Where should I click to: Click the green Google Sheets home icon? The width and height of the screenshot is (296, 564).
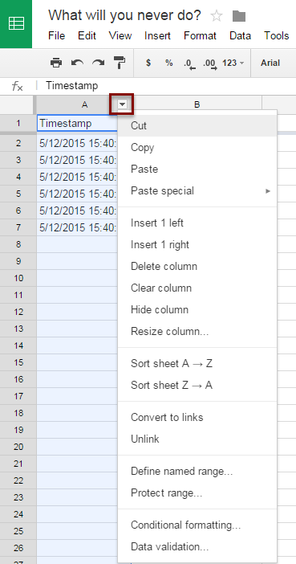tap(16, 24)
